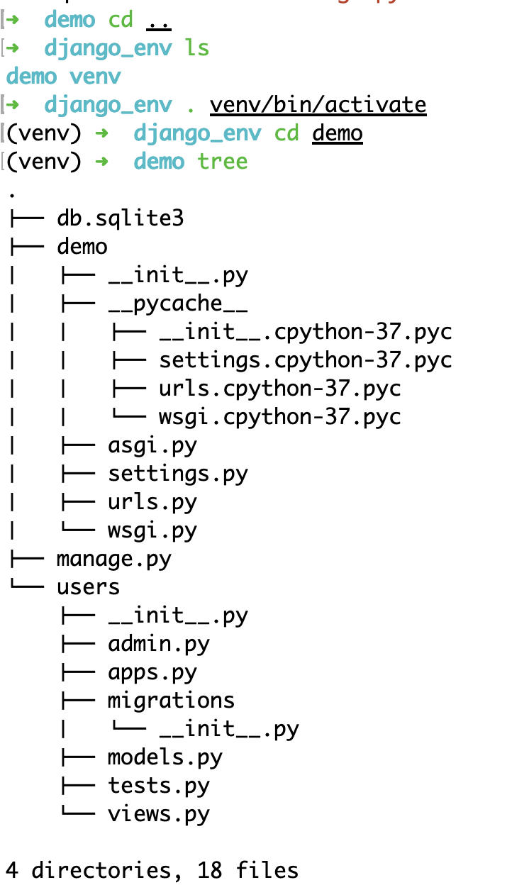Select settings.py in demo folder
The width and height of the screenshot is (529, 885).
coord(178,474)
